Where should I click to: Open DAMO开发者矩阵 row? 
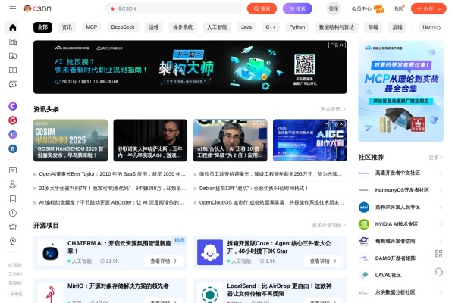tap(400, 258)
